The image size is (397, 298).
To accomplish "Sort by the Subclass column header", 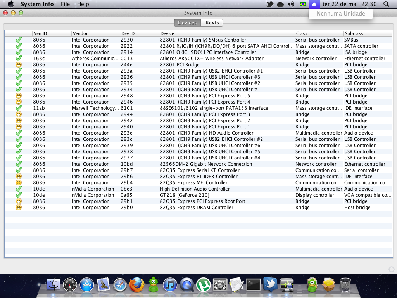I will tap(354, 34).
